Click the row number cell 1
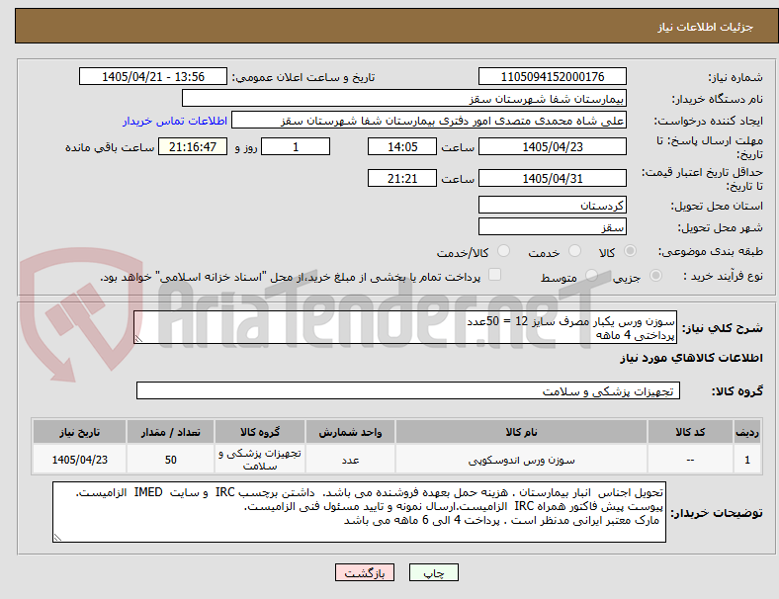 746,460
